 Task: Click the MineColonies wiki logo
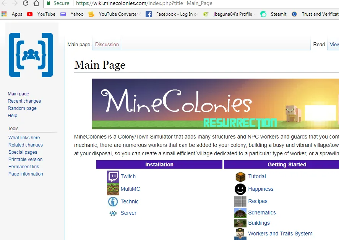(31, 55)
